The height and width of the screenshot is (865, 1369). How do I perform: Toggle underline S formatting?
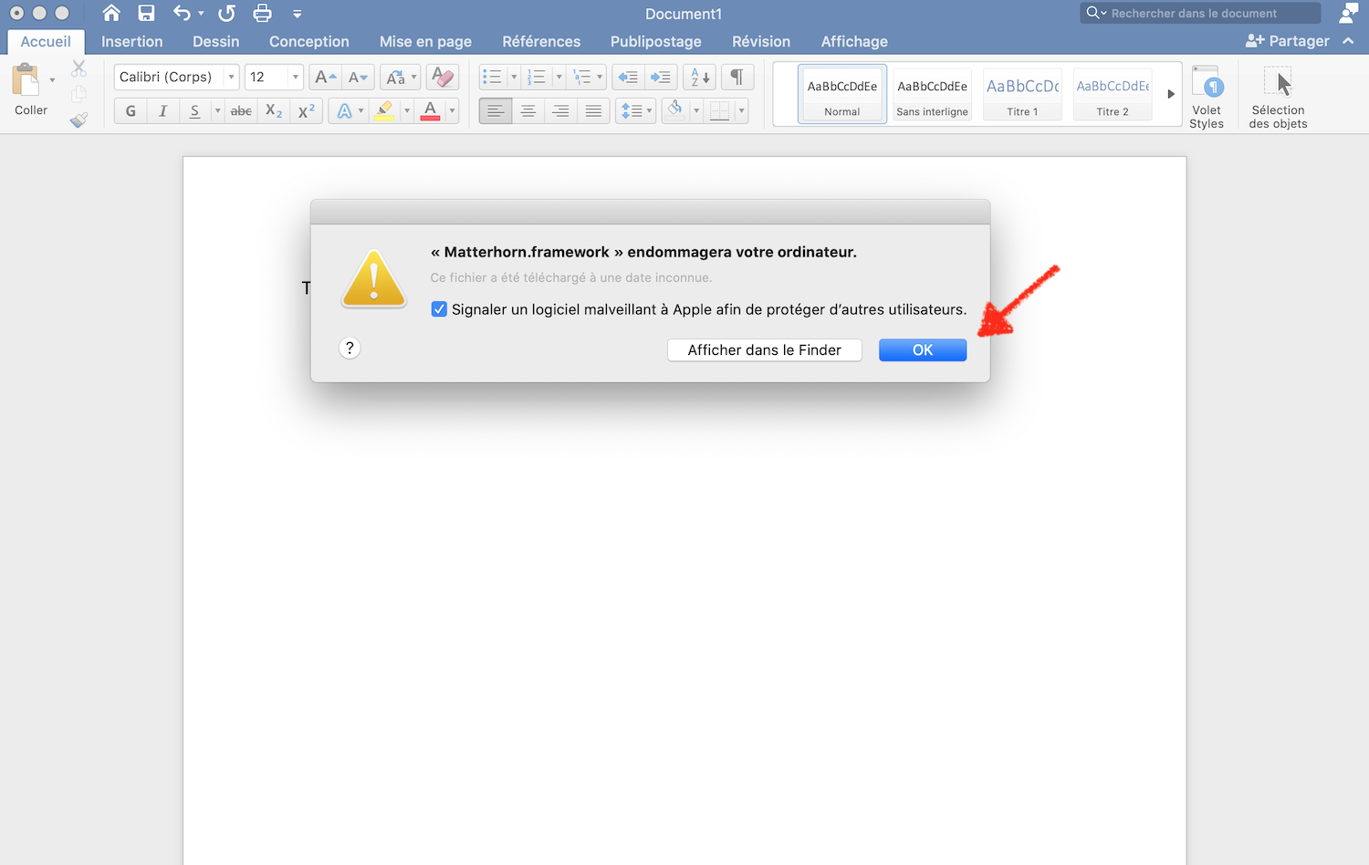click(x=194, y=111)
